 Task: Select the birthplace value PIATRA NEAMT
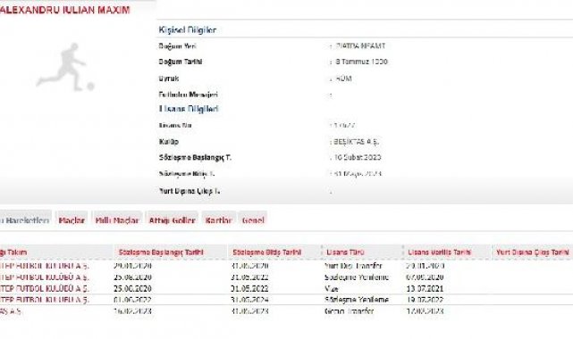360,46
